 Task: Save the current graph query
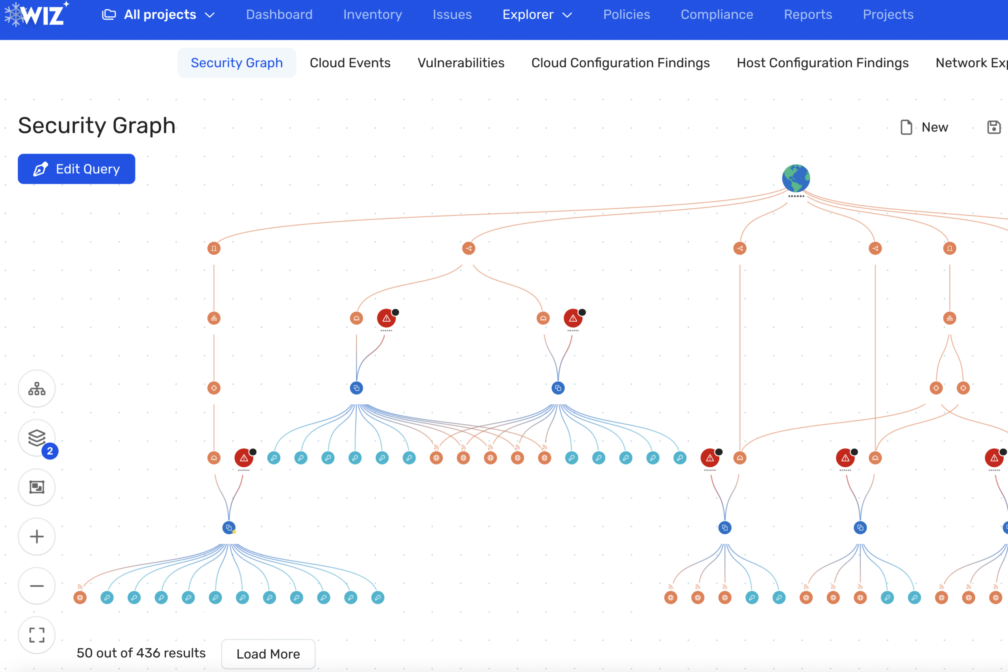click(x=994, y=127)
